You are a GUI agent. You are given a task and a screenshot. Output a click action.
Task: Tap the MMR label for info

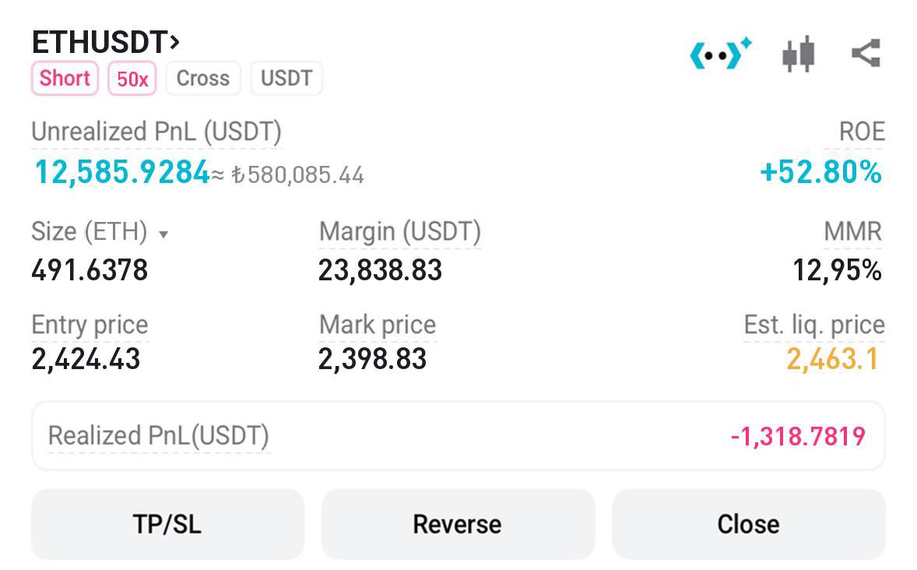point(852,232)
